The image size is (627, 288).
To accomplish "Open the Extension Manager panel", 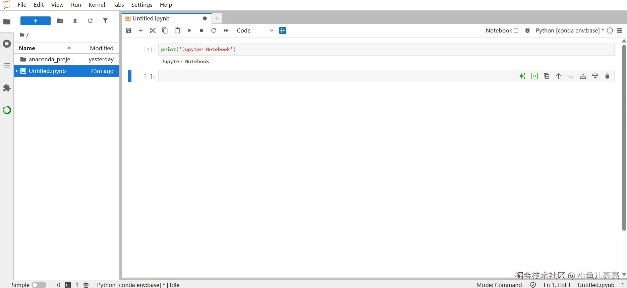I will [x=7, y=88].
